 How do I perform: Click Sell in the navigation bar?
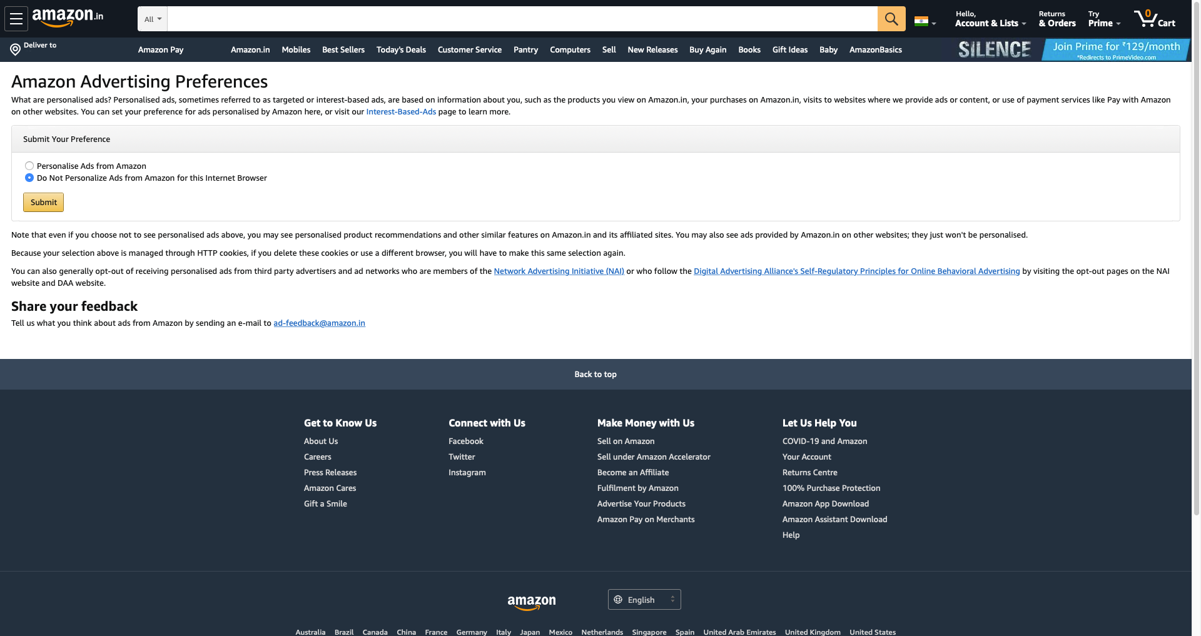point(609,49)
